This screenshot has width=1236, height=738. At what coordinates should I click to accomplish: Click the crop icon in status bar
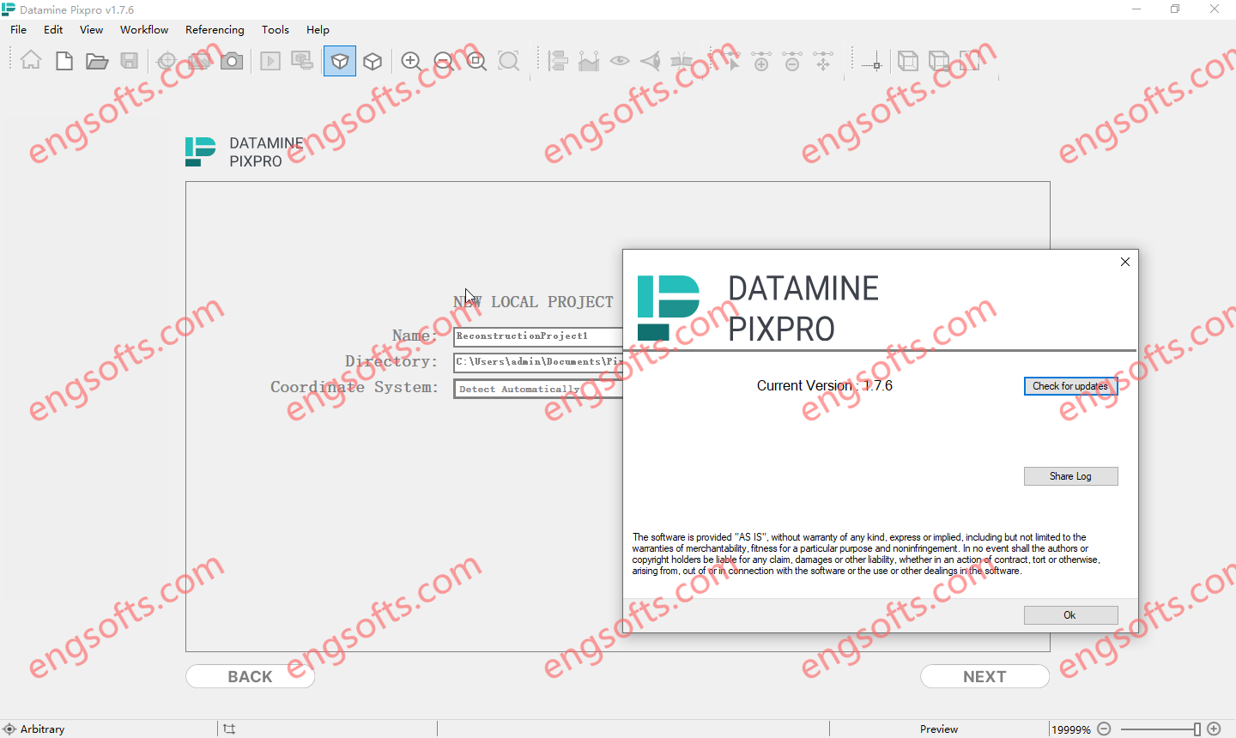tap(229, 729)
